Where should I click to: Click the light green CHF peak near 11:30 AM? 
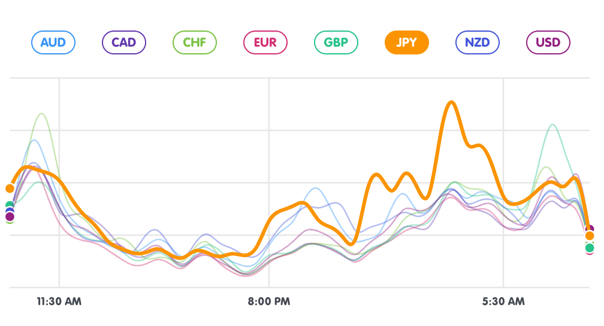point(41,114)
